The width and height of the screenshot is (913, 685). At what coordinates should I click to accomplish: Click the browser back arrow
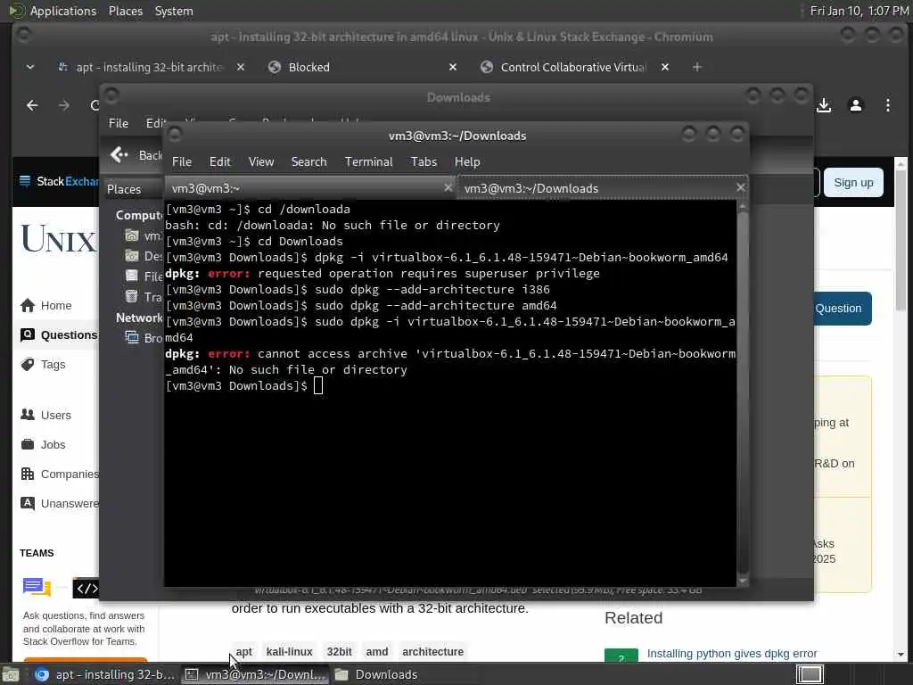pos(32,105)
